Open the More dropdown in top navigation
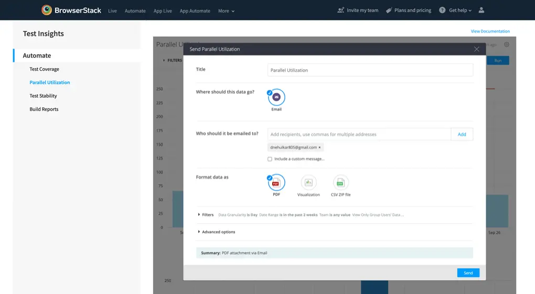This screenshot has width=535, height=294. coord(226,11)
